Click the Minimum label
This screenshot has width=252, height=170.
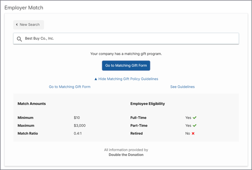[26, 118]
